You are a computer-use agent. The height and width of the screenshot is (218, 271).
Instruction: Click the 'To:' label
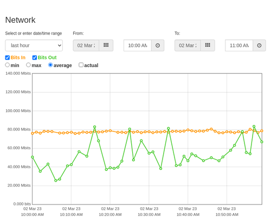(177, 34)
